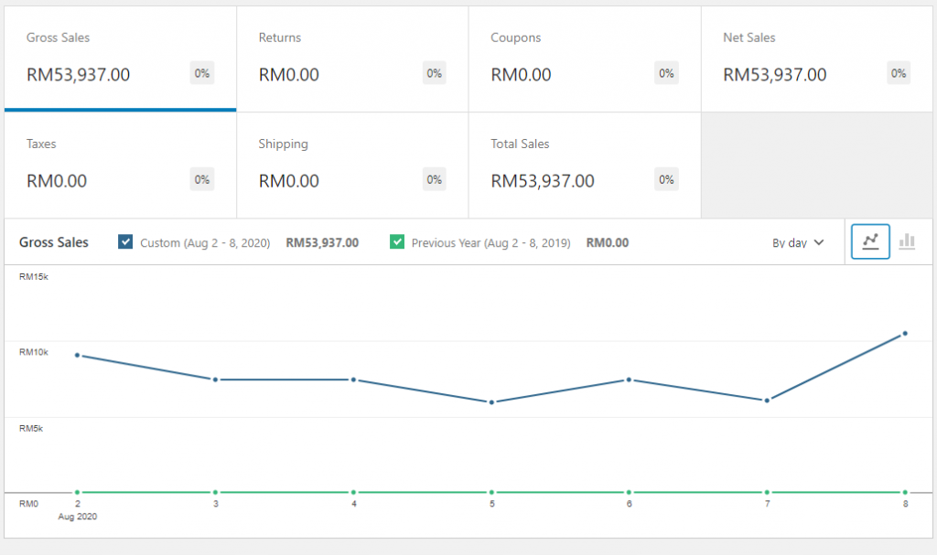Click the Aug 2 green previous-year point

[x=77, y=492]
